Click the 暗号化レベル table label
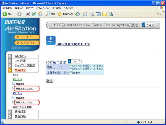This screenshot has width=166, height=125. click(x=55, y=67)
